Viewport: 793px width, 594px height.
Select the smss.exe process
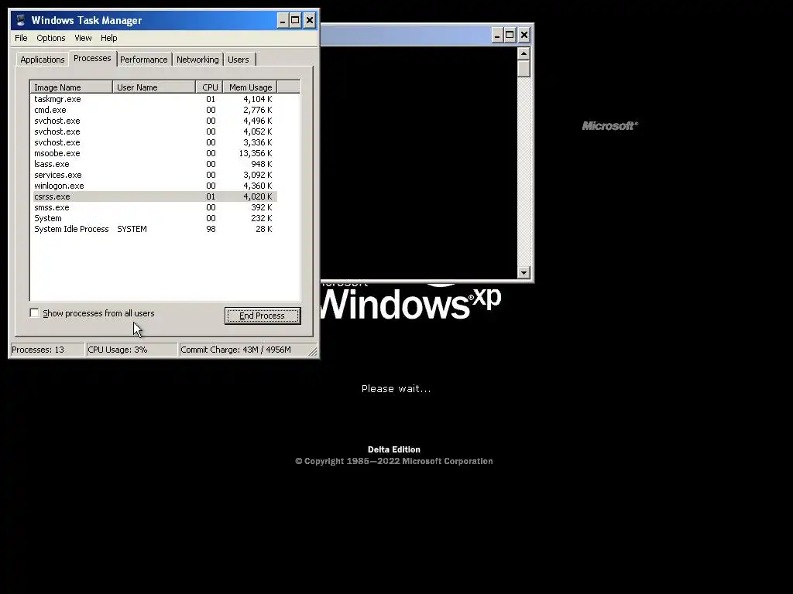[x=155, y=207]
